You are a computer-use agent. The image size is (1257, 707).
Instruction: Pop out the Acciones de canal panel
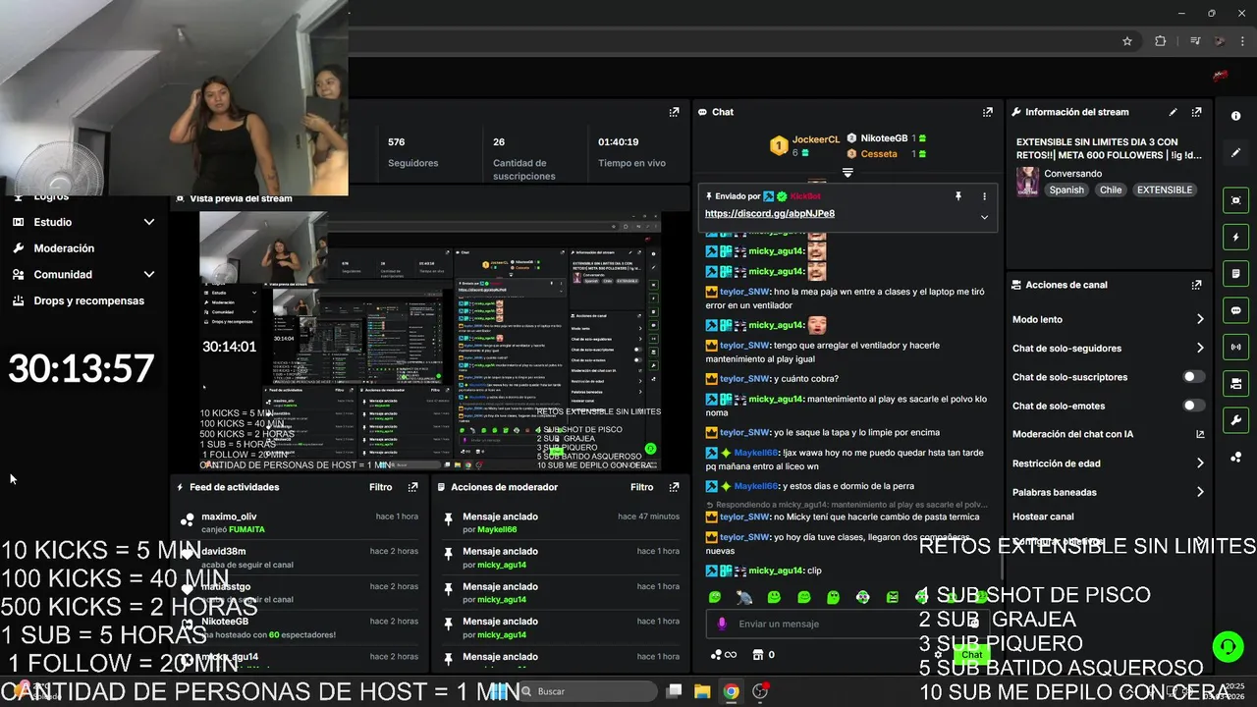coord(1196,285)
